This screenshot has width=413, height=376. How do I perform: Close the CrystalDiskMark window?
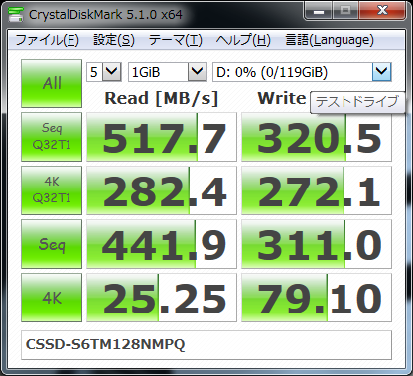pyautogui.click(x=382, y=11)
